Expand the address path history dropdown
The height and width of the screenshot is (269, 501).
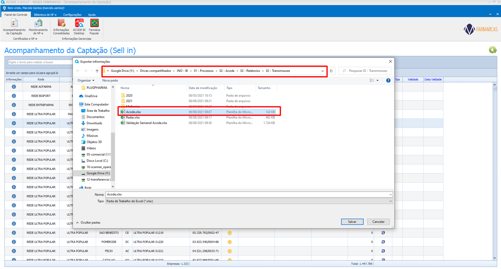click(x=322, y=71)
